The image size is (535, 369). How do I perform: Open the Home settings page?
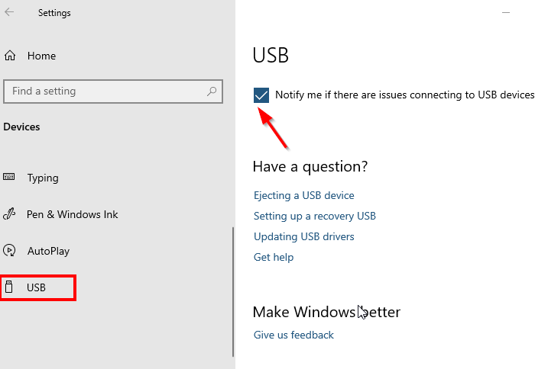pyautogui.click(x=41, y=56)
